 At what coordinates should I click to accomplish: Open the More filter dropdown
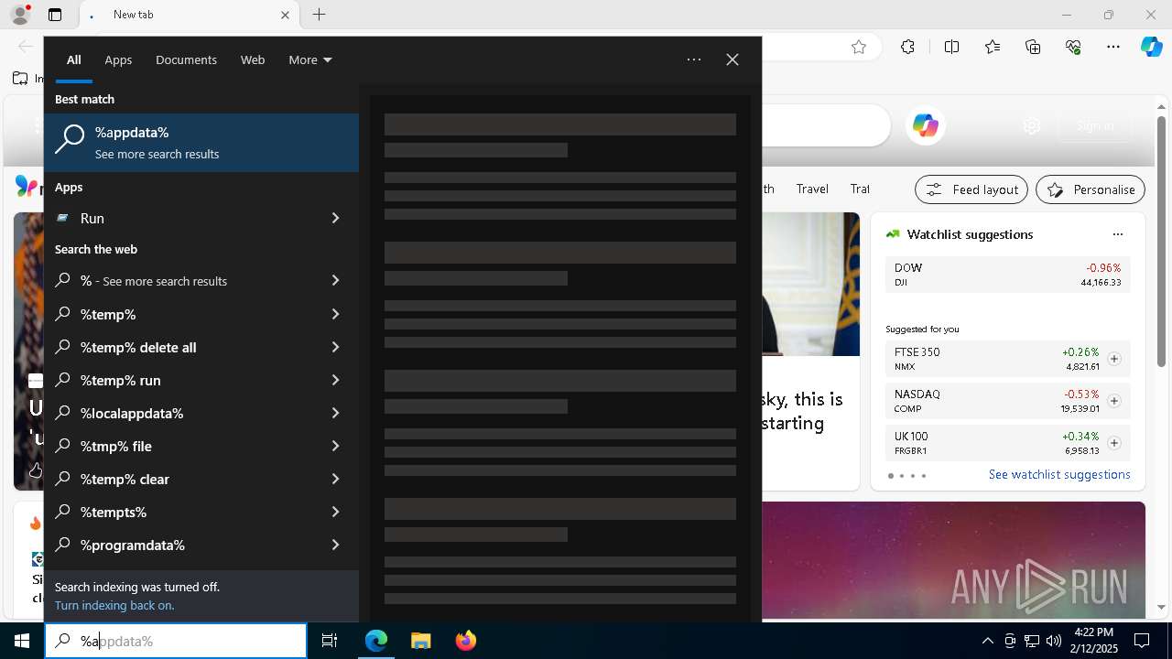[x=310, y=59]
